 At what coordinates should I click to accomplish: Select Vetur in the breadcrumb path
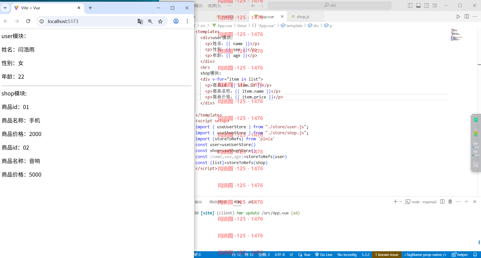point(242,26)
